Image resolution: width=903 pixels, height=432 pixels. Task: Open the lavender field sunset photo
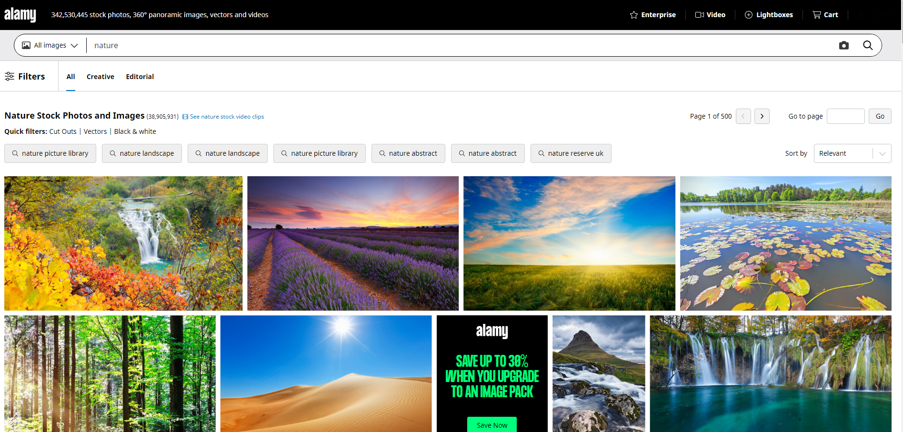pyautogui.click(x=352, y=243)
